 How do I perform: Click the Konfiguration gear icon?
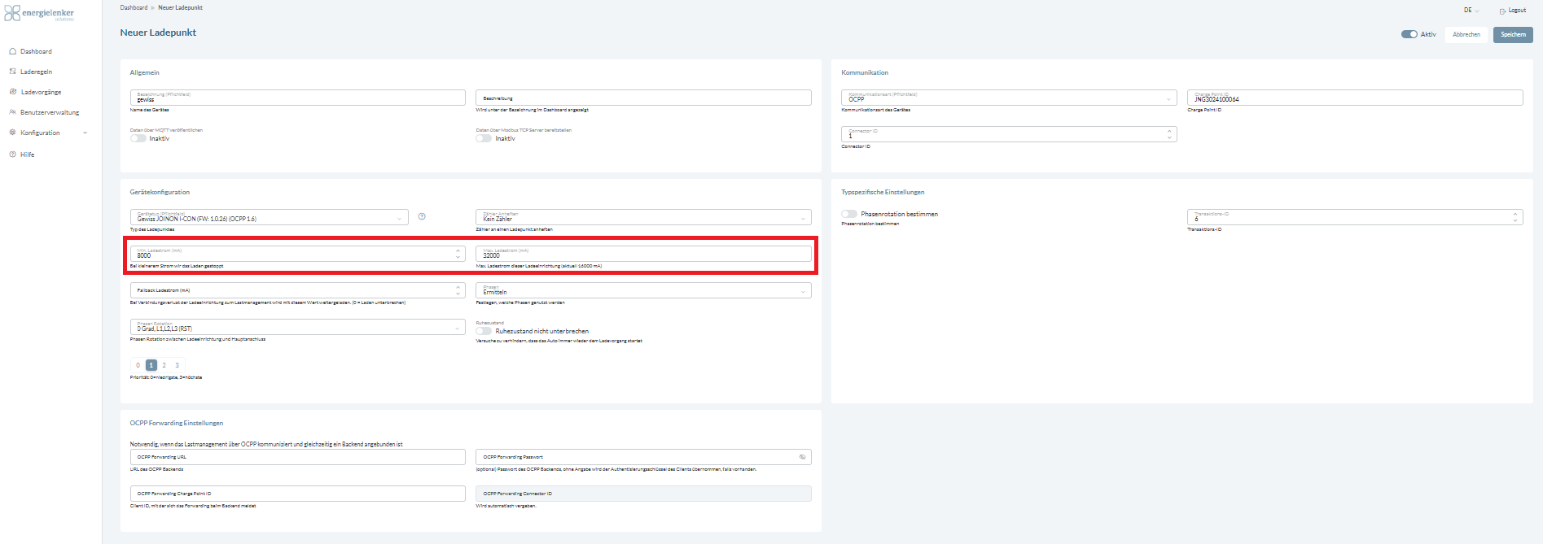pos(12,133)
